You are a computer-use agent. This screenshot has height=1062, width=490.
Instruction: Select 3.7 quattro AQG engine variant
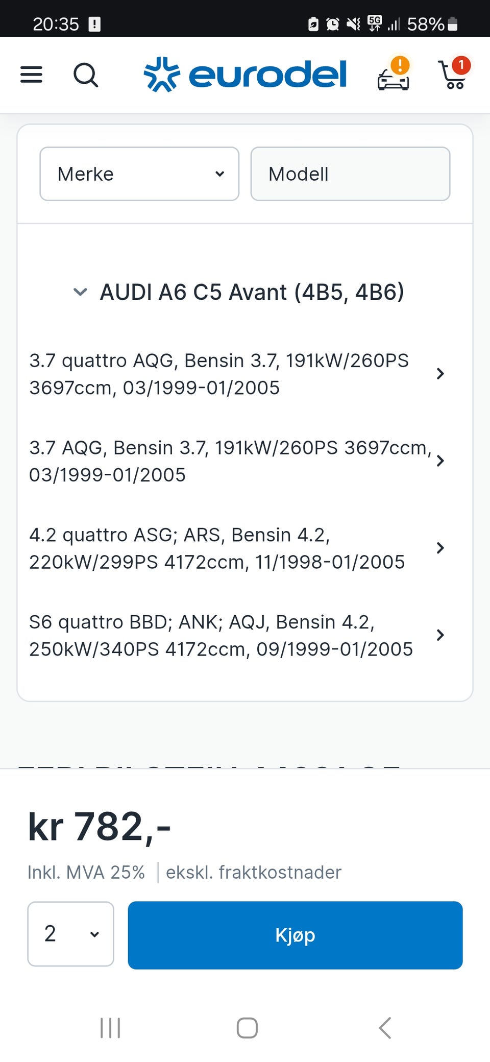pyautogui.click(x=219, y=374)
